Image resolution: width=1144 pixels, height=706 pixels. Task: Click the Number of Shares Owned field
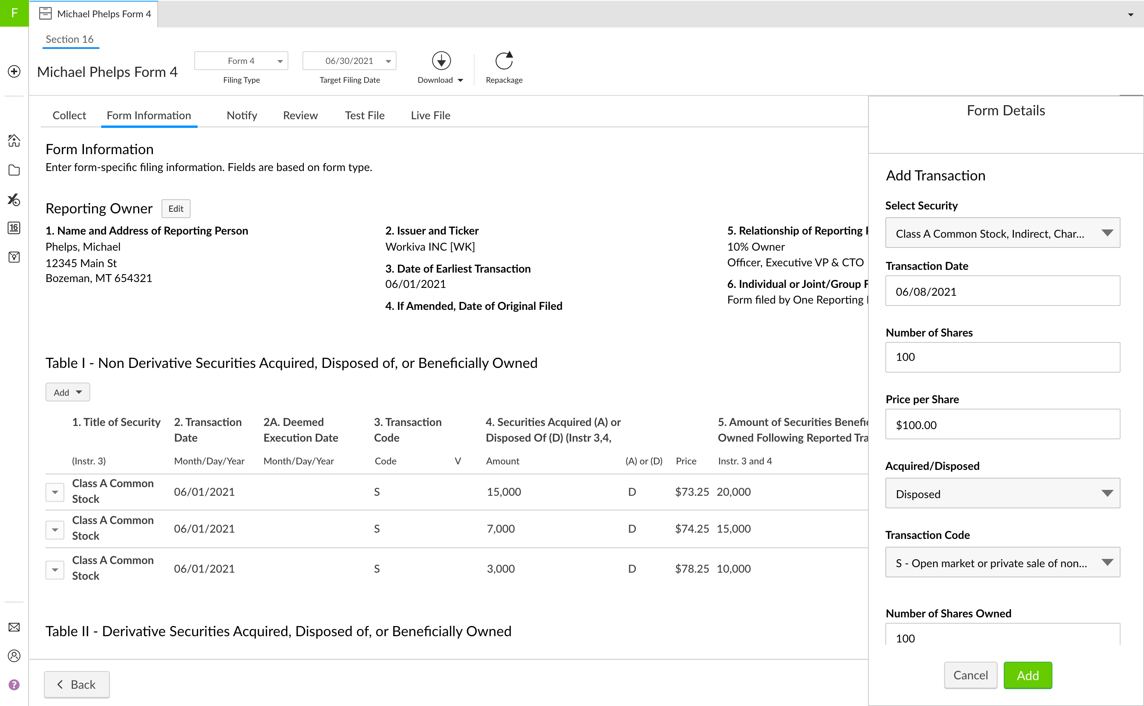pyautogui.click(x=1002, y=635)
